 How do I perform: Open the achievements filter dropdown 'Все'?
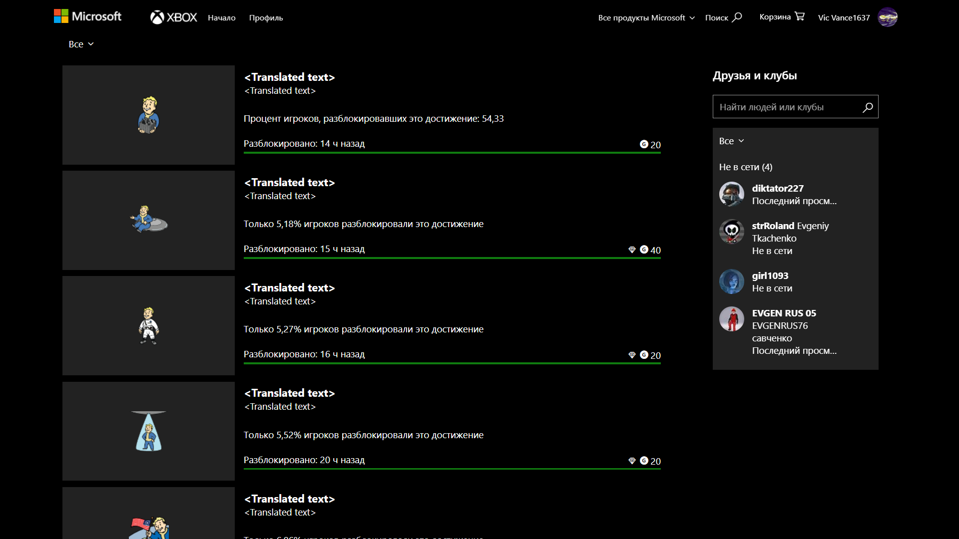(81, 44)
